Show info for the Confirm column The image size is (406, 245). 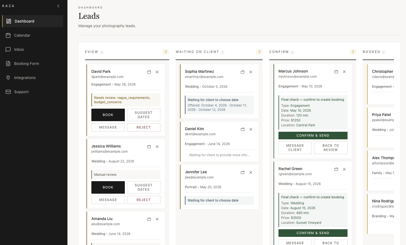[x=292, y=52]
